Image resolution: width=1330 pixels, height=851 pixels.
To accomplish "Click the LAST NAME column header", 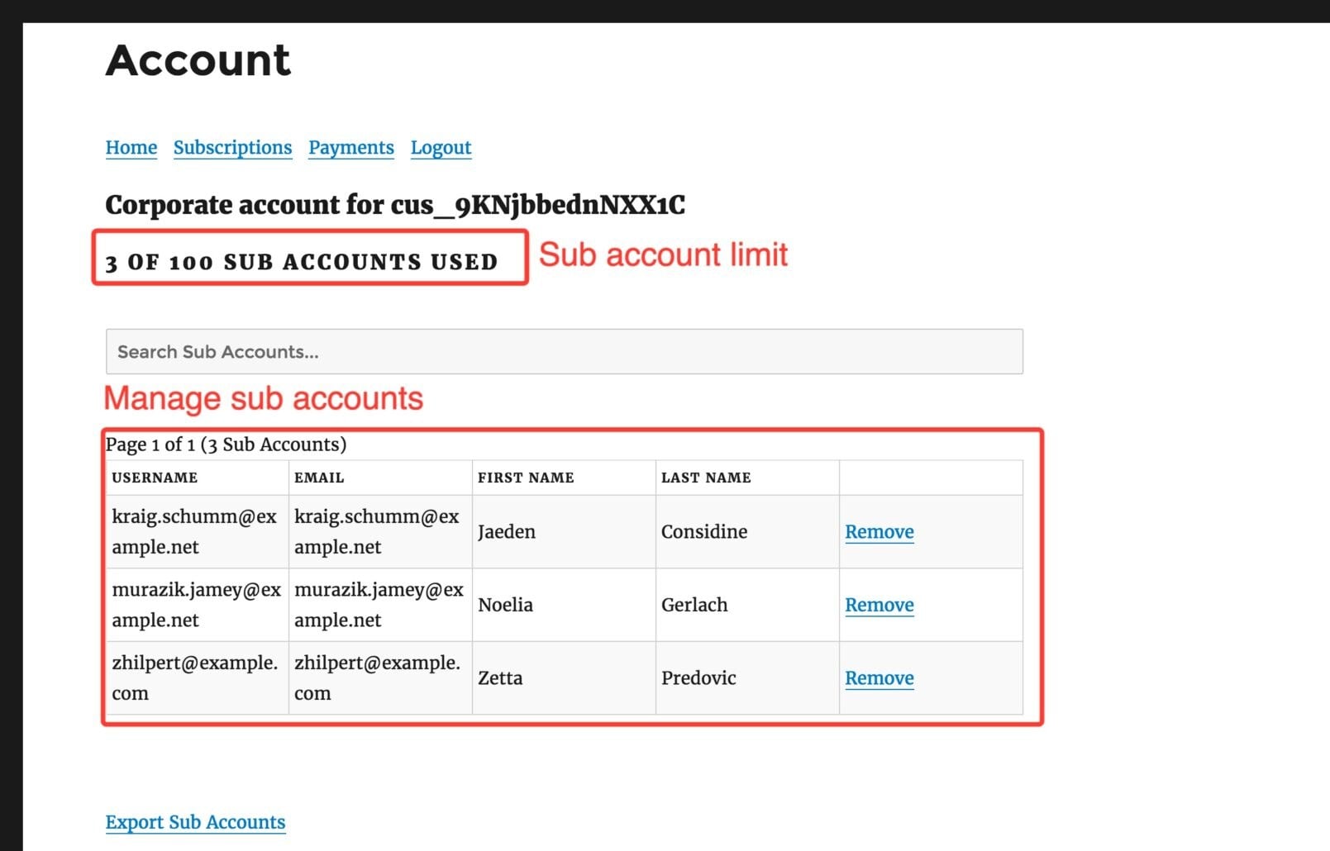I will (706, 477).
